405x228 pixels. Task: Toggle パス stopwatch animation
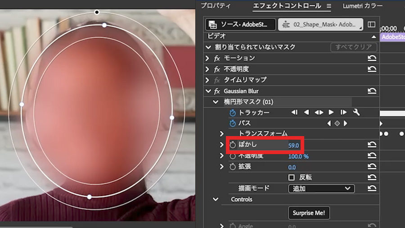coord(233,123)
